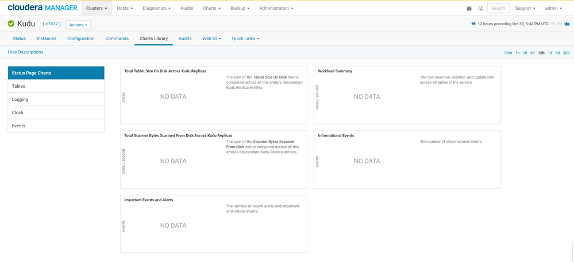
Task: Open the Support dropdown
Action: (x=525, y=8)
